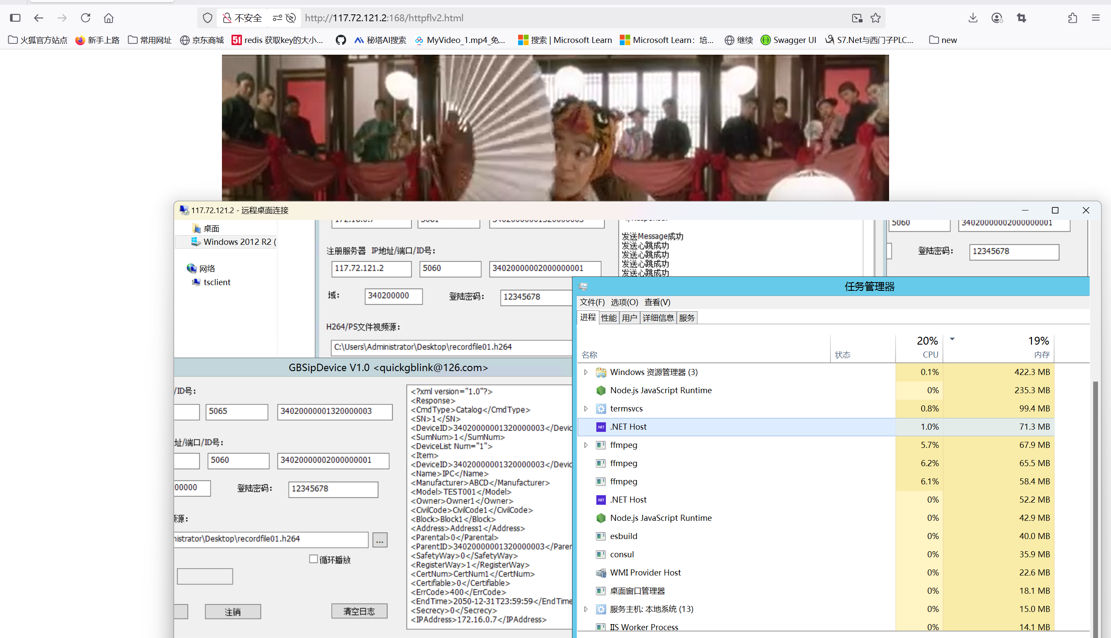Expand 服务主机: 本地系统 process group

[x=586, y=609]
